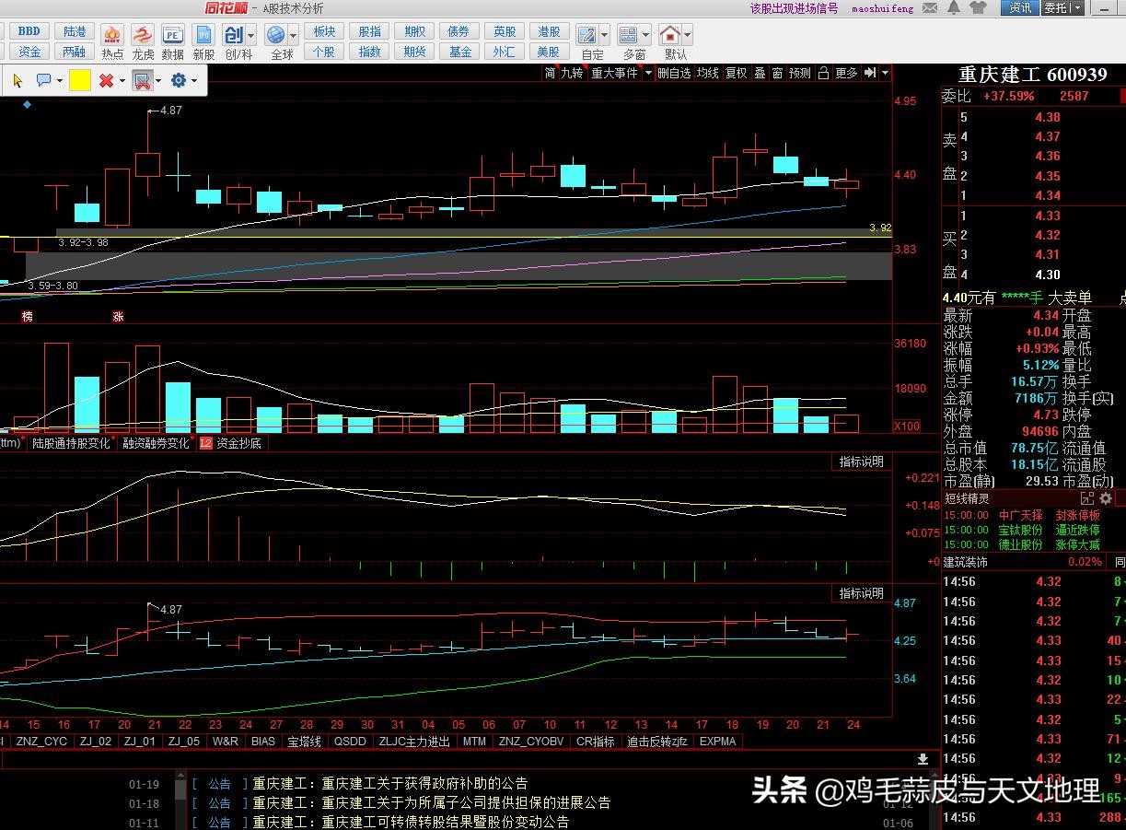Toggle 均线 moving average display
Image resolution: width=1126 pixels, height=830 pixels.
coord(707,73)
